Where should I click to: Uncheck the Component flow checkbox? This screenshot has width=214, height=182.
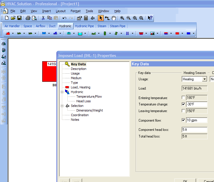pos(183,120)
